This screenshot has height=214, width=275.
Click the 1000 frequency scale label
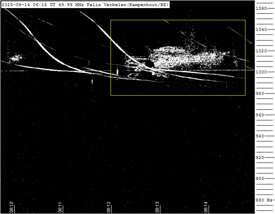click(x=261, y=72)
